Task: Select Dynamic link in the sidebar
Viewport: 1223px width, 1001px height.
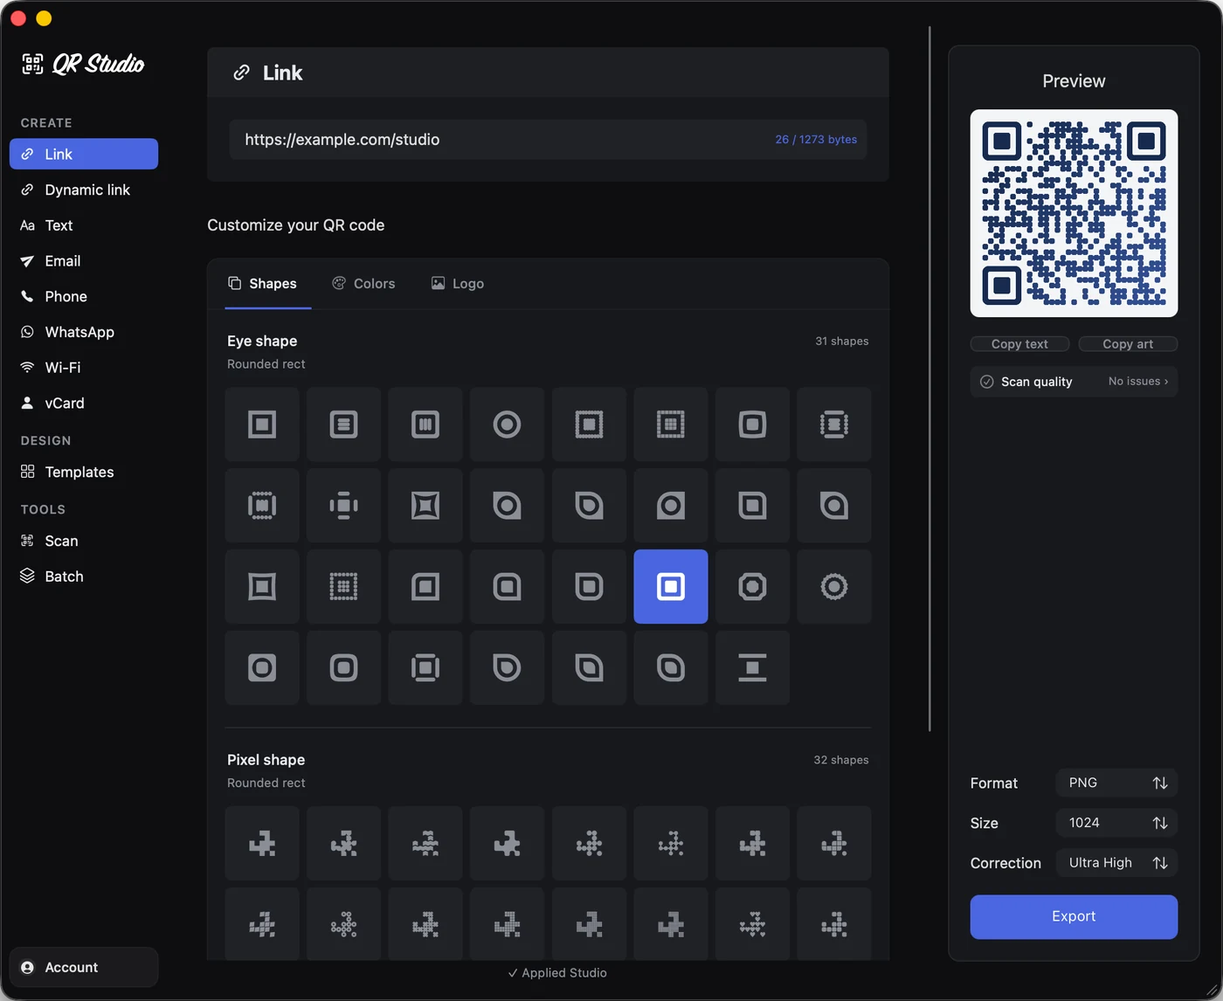Action: click(x=84, y=190)
